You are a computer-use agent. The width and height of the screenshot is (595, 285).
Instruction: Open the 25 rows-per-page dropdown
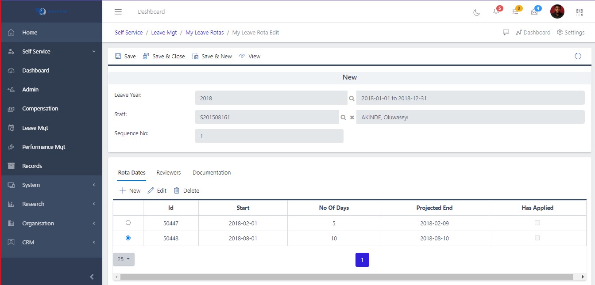pos(124,259)
